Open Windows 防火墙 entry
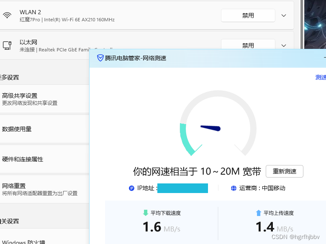Screen dimensions: 326x244 (x=44, y=237)
